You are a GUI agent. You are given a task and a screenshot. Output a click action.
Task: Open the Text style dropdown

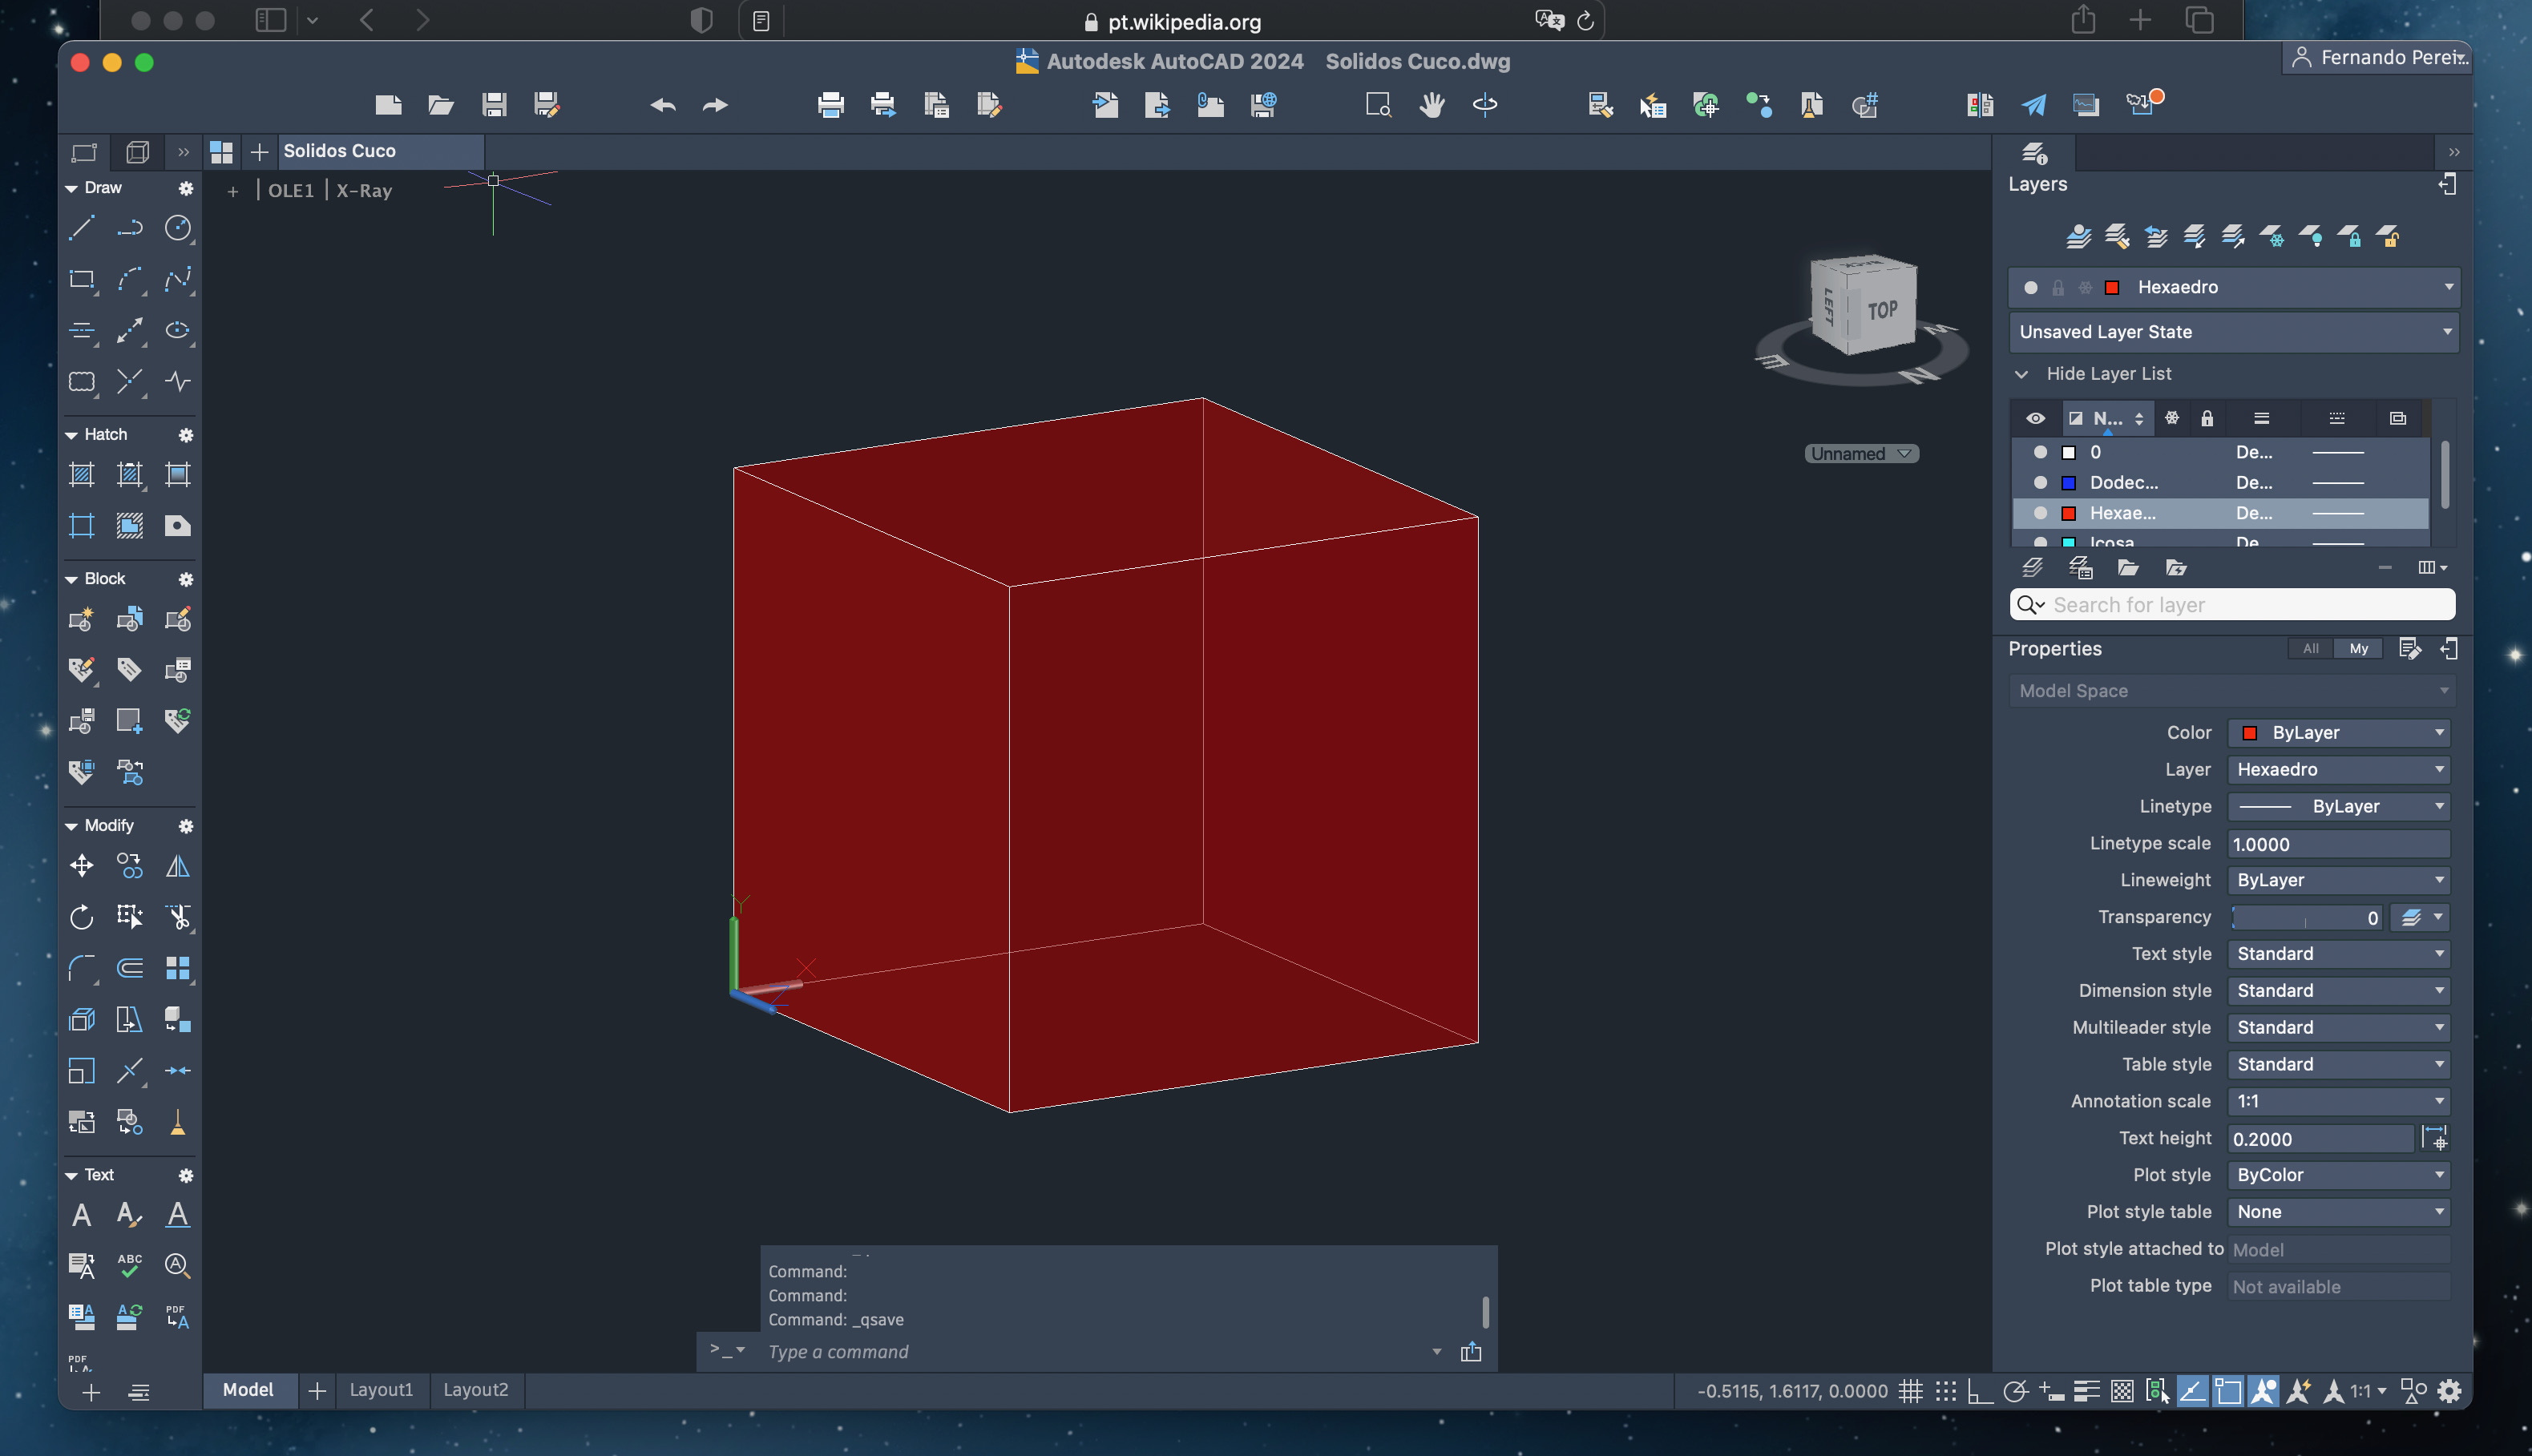[2339, 954]
